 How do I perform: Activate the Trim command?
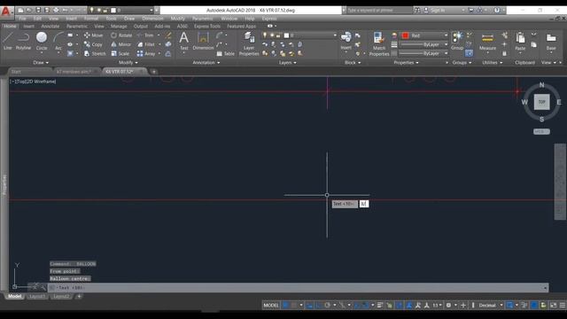[145, 35]
